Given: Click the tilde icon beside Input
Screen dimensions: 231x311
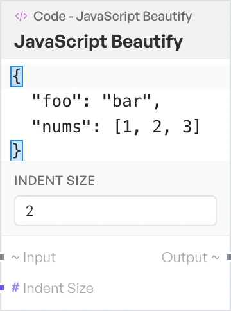Looking at the screenshot, I should pos(15,257).
